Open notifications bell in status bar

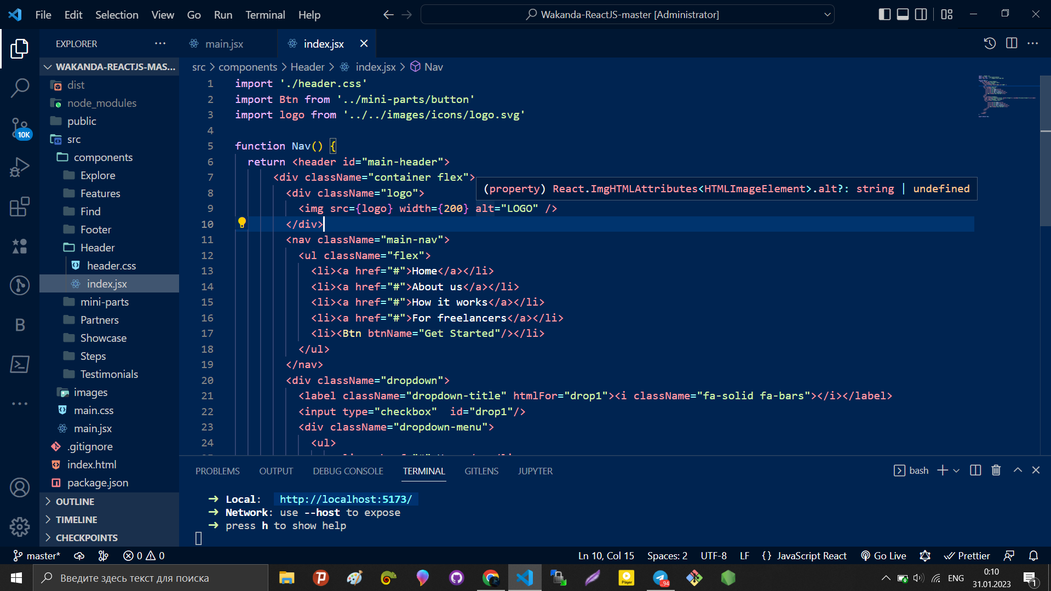point(1033,556)
